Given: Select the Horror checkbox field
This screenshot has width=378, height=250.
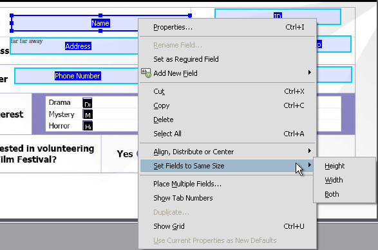Looking at the screenshot, I should [88, 125].
